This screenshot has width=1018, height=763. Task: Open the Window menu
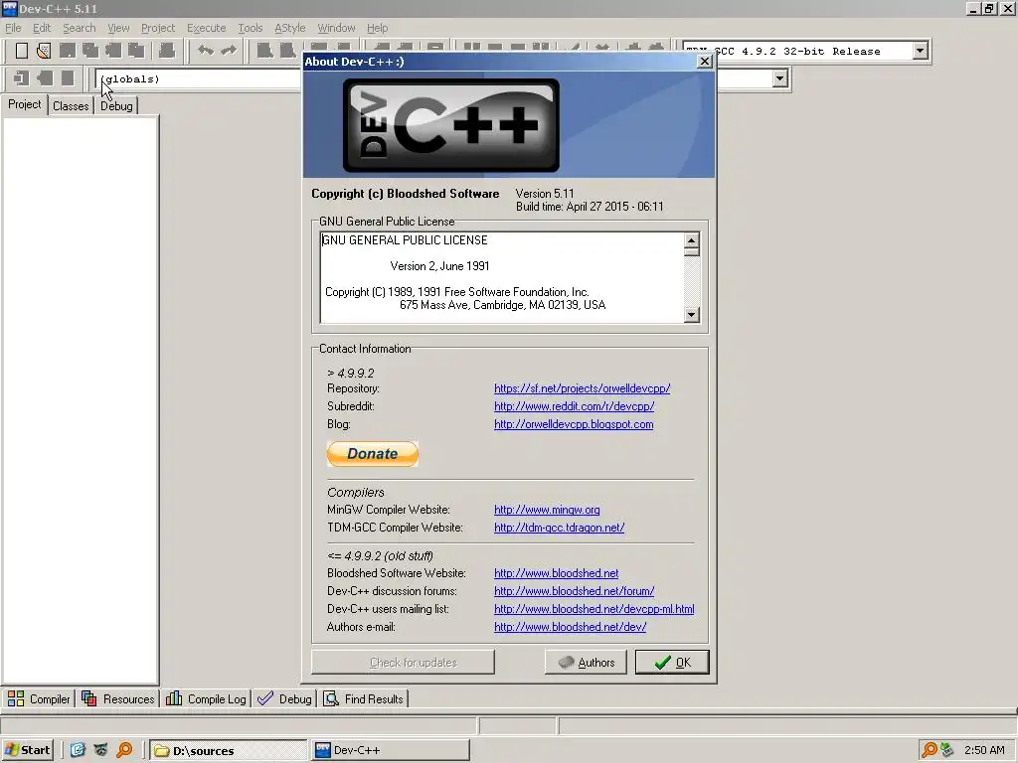point(336,28)
